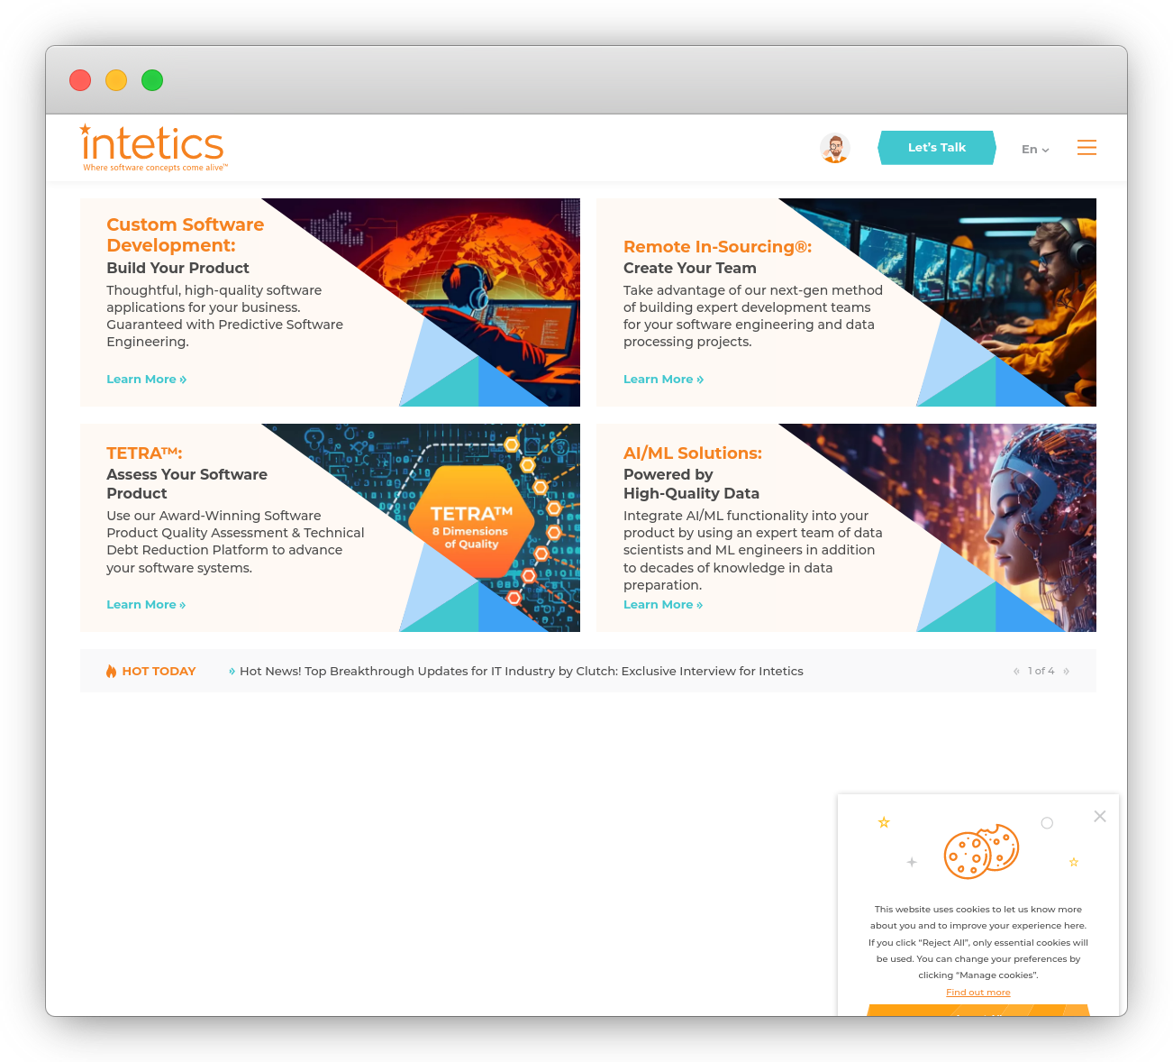This screenshot has height=1062, width=1173.
Task: Close the cookie popup
Action: point(1100,816)
